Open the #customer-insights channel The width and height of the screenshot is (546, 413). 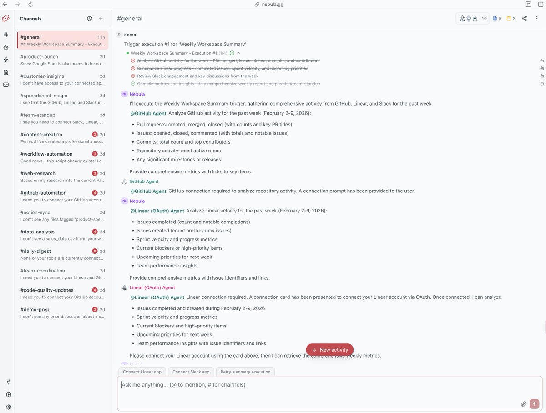(x=62, y=80)
